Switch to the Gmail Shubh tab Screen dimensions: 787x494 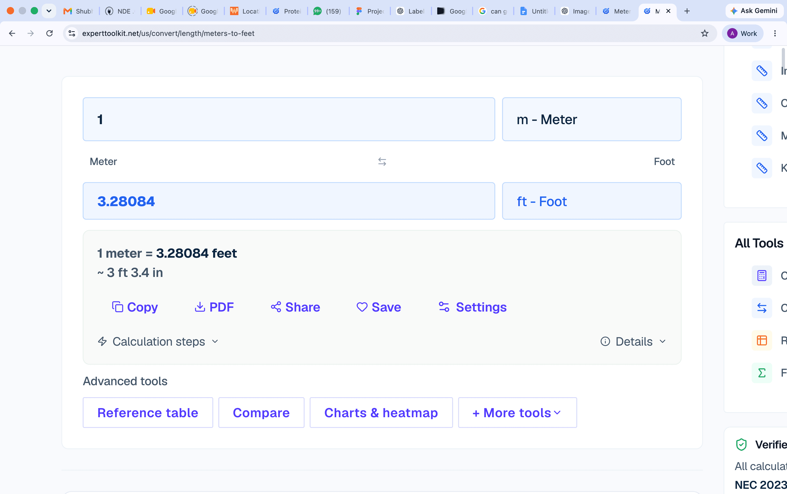click(x=78, y=11)
